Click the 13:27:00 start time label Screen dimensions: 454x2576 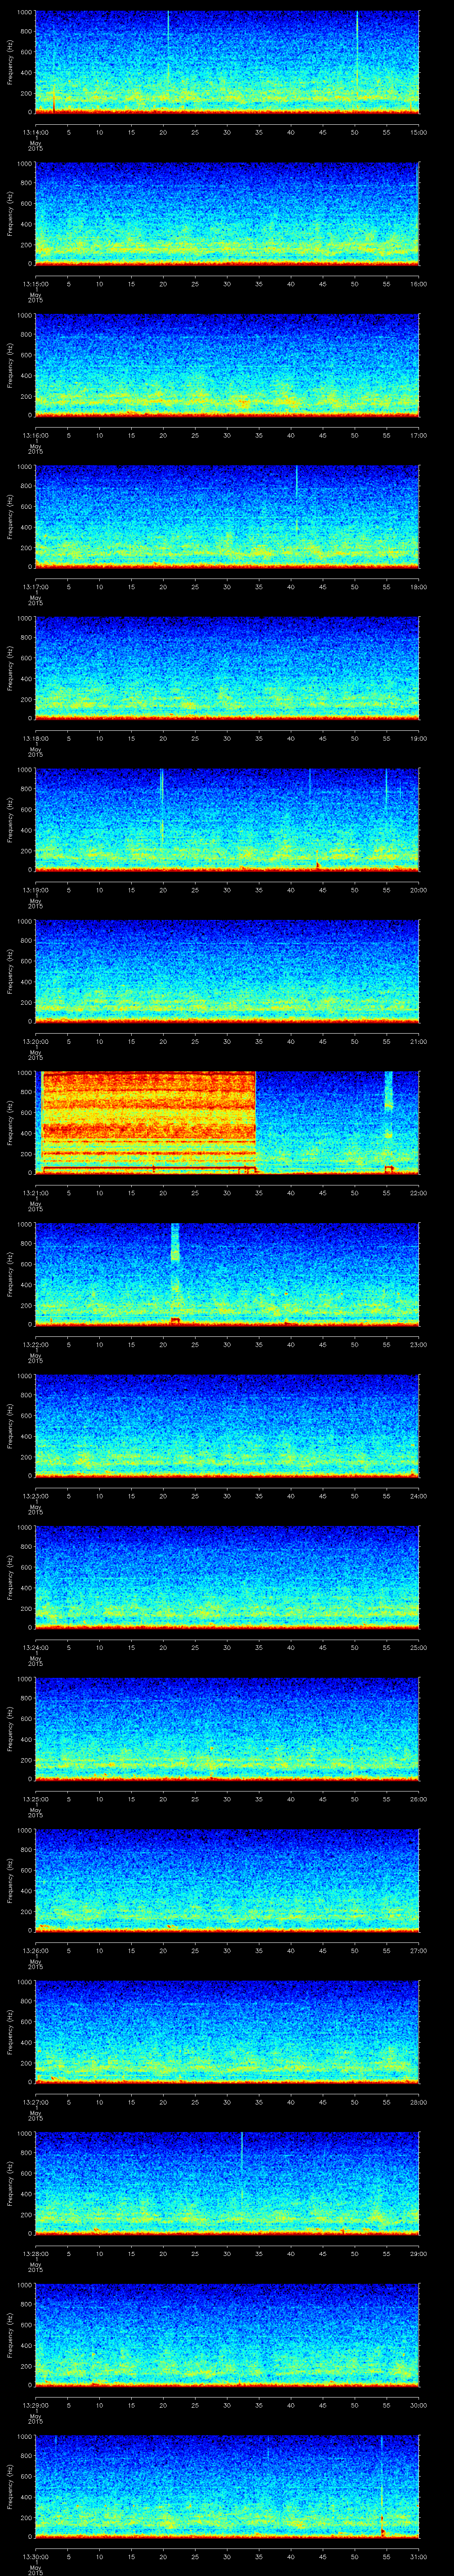pos(35,2102)
